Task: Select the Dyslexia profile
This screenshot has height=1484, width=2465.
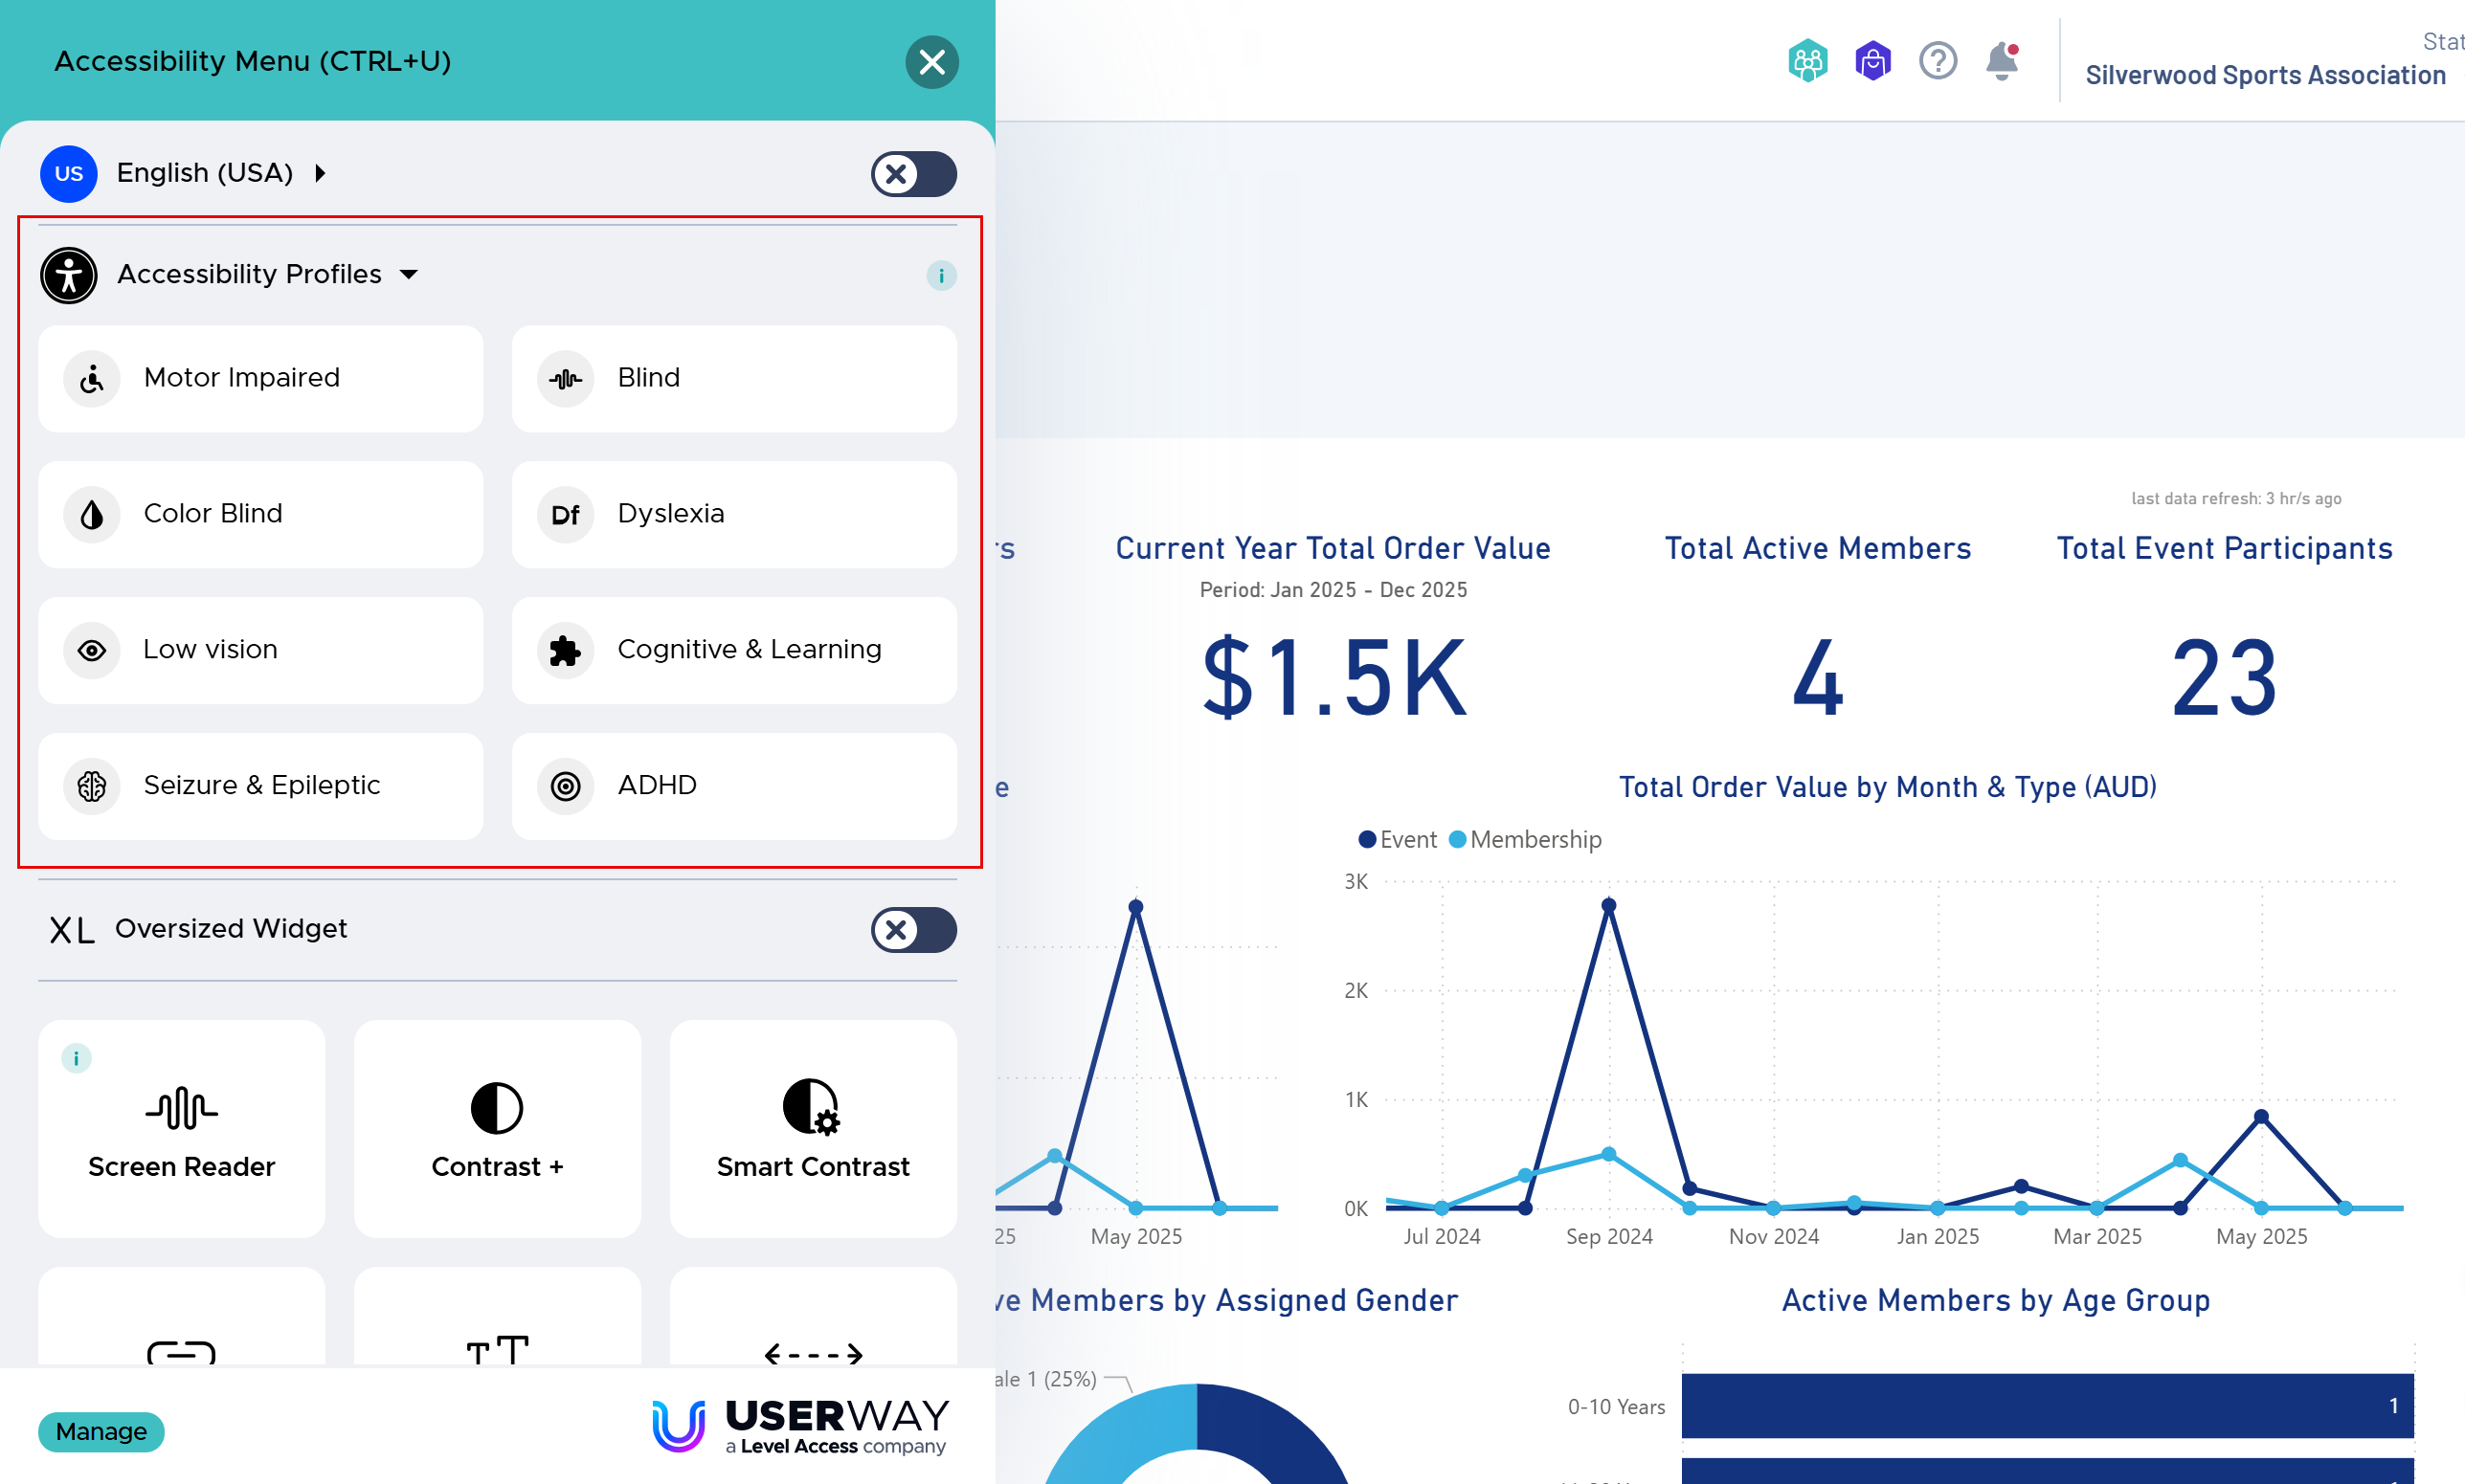Action: coord(733,514)
